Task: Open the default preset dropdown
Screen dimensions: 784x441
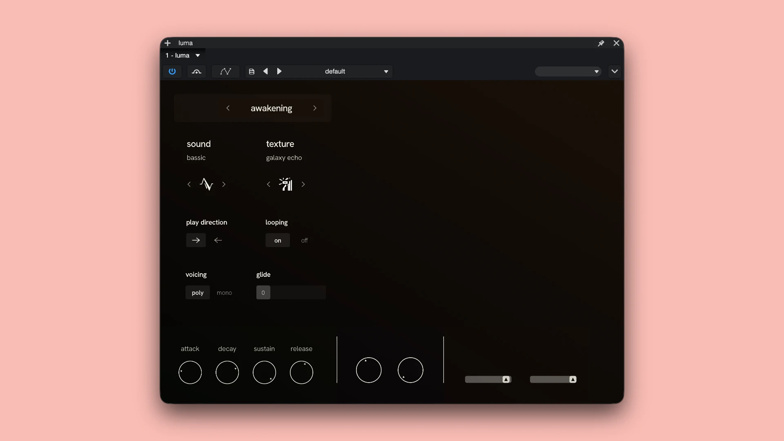Action: 356,71
